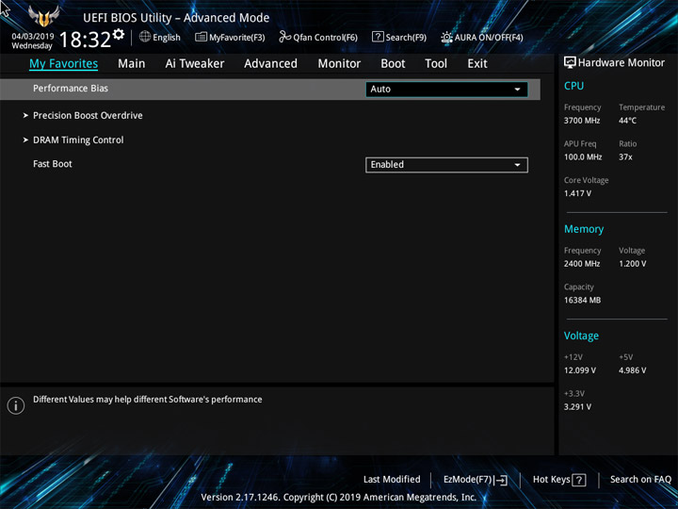The width and height of the screenshot is (678, 509).
Task: Click the Hardware Monitor display icon
Action: pos(570,63)
